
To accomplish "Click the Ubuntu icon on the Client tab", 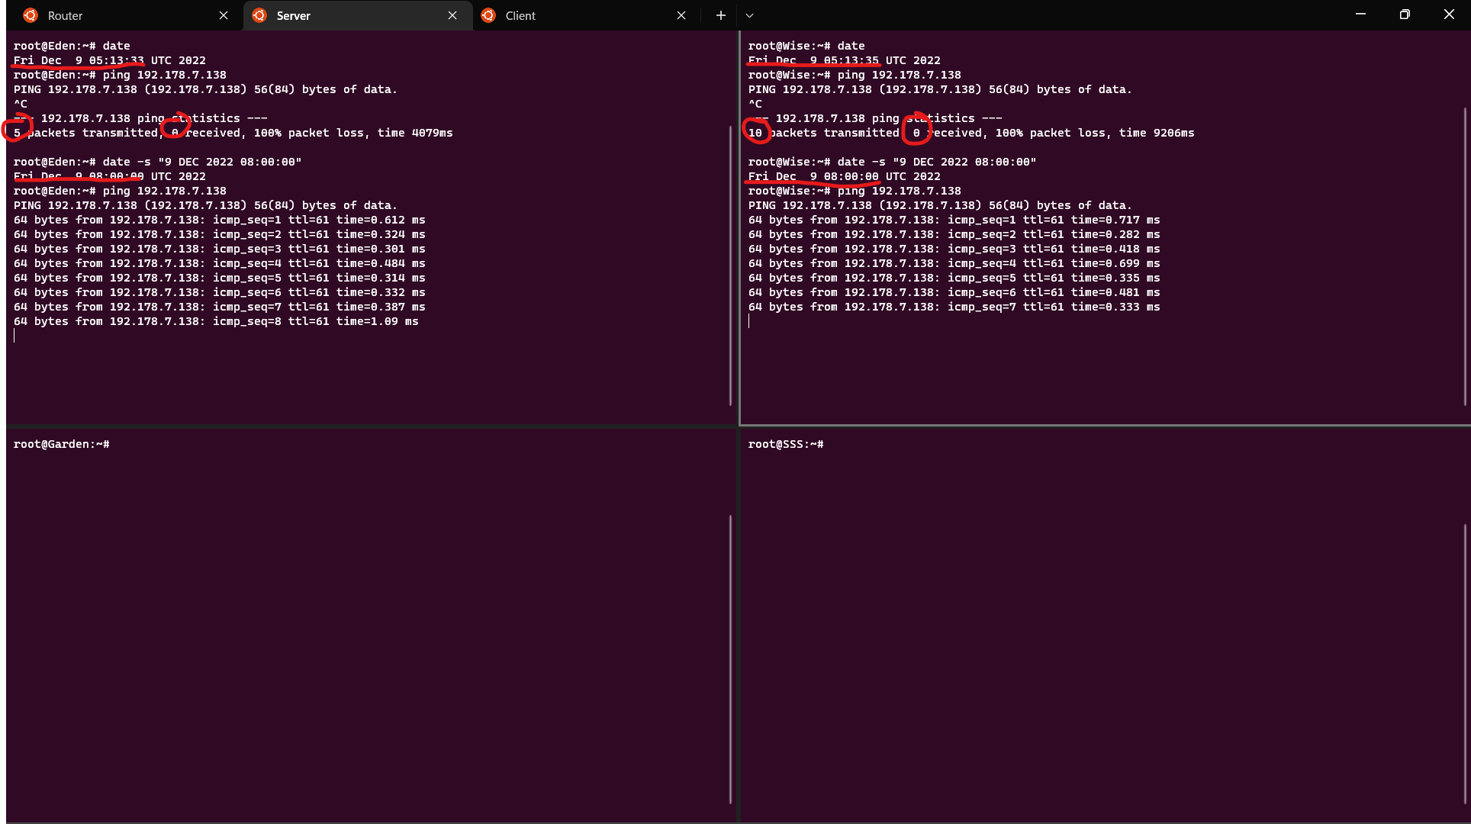I will point(488,15).
